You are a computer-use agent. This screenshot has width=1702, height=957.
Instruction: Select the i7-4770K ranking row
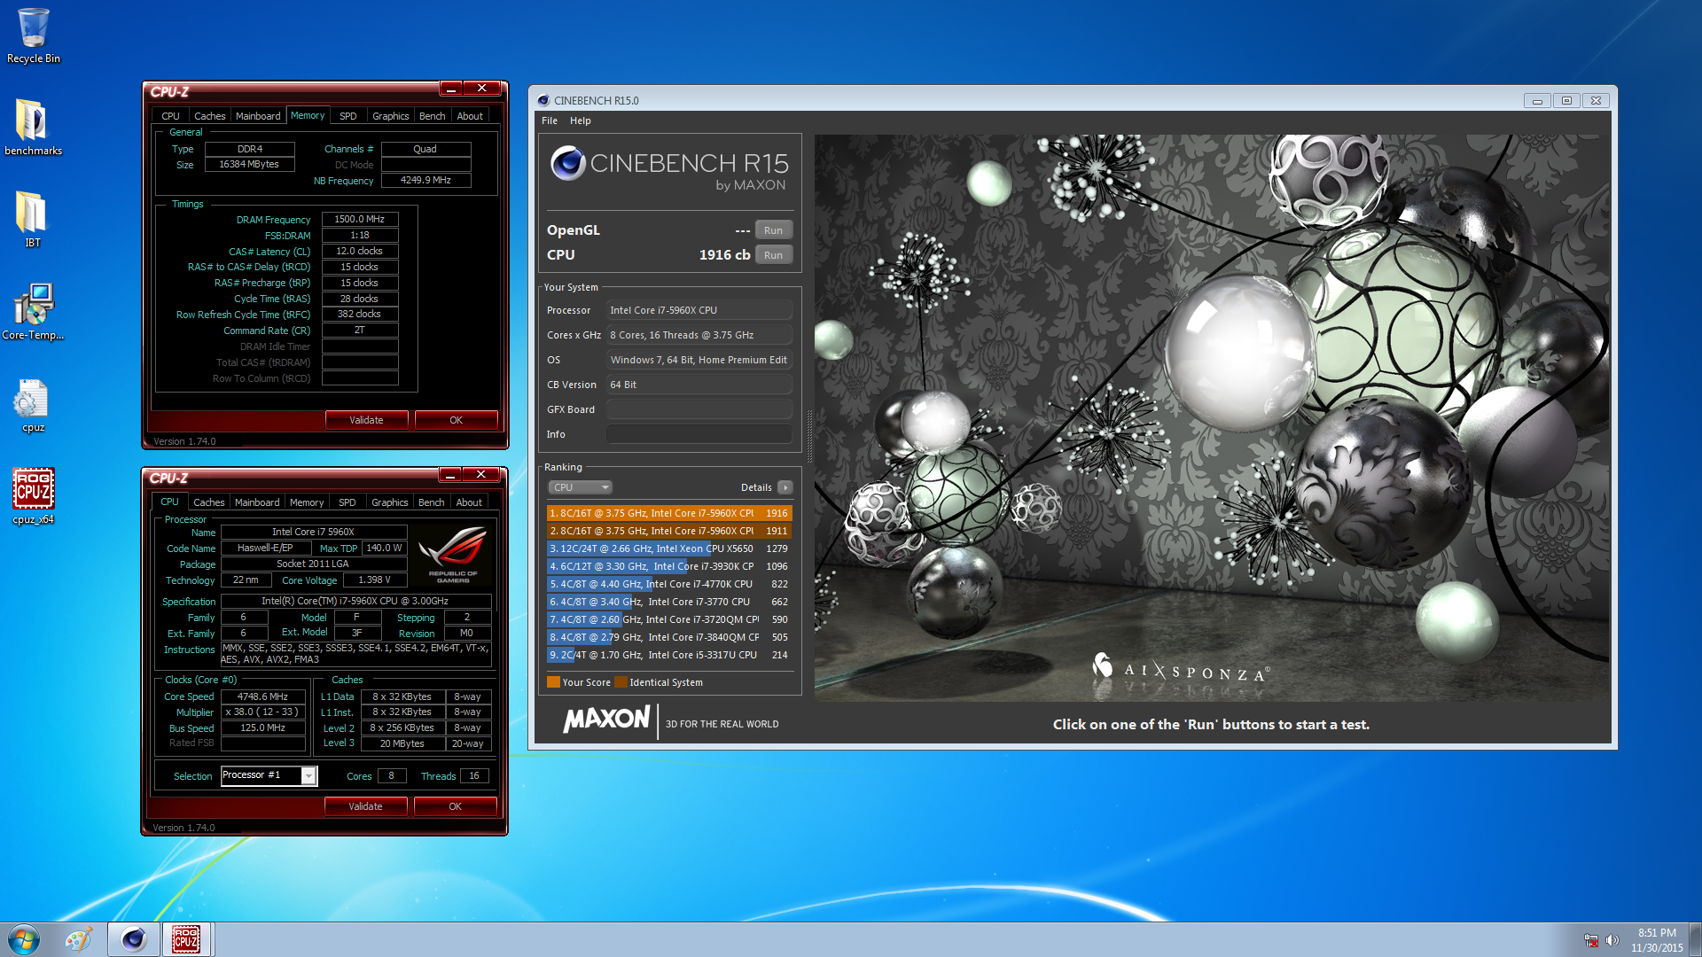(669, 584)
